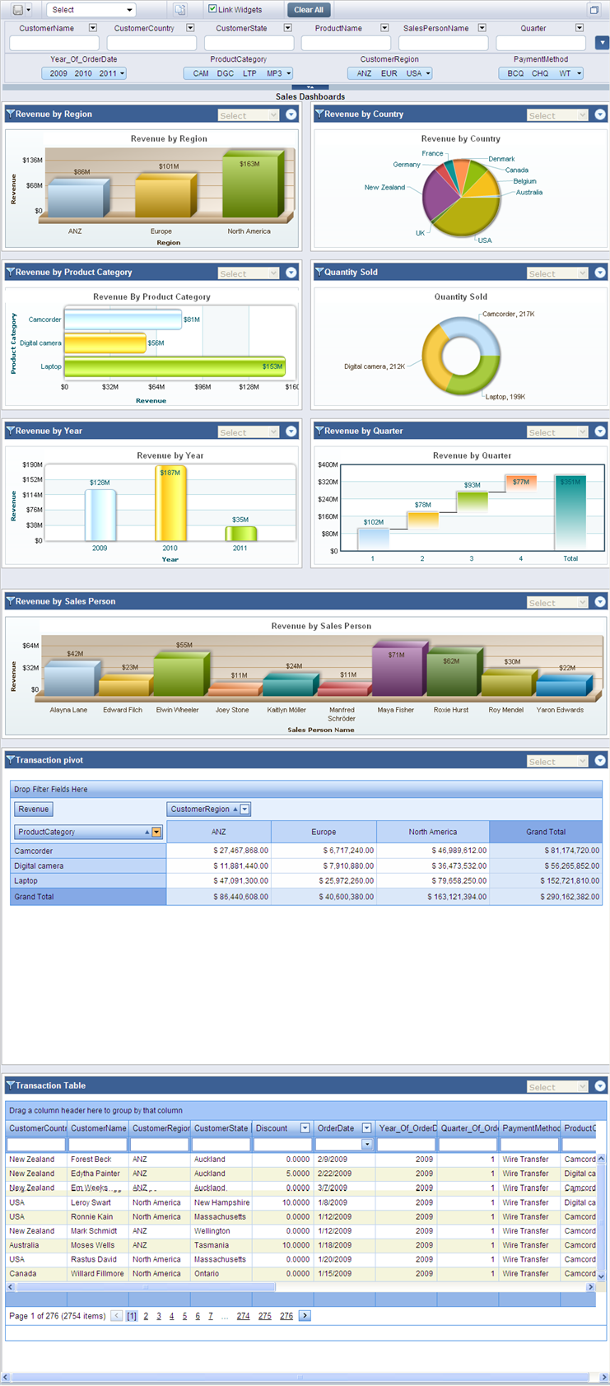The width and height of the screenshot is (610, 1386).
Task: Toggle the 2010 year filter
Action: (83, 73)
